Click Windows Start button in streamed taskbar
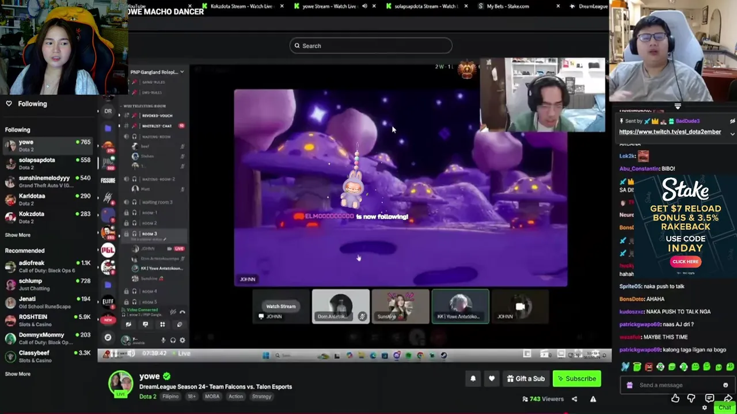Viewport: 737px width, 414px height. click(x=265, y=355)
